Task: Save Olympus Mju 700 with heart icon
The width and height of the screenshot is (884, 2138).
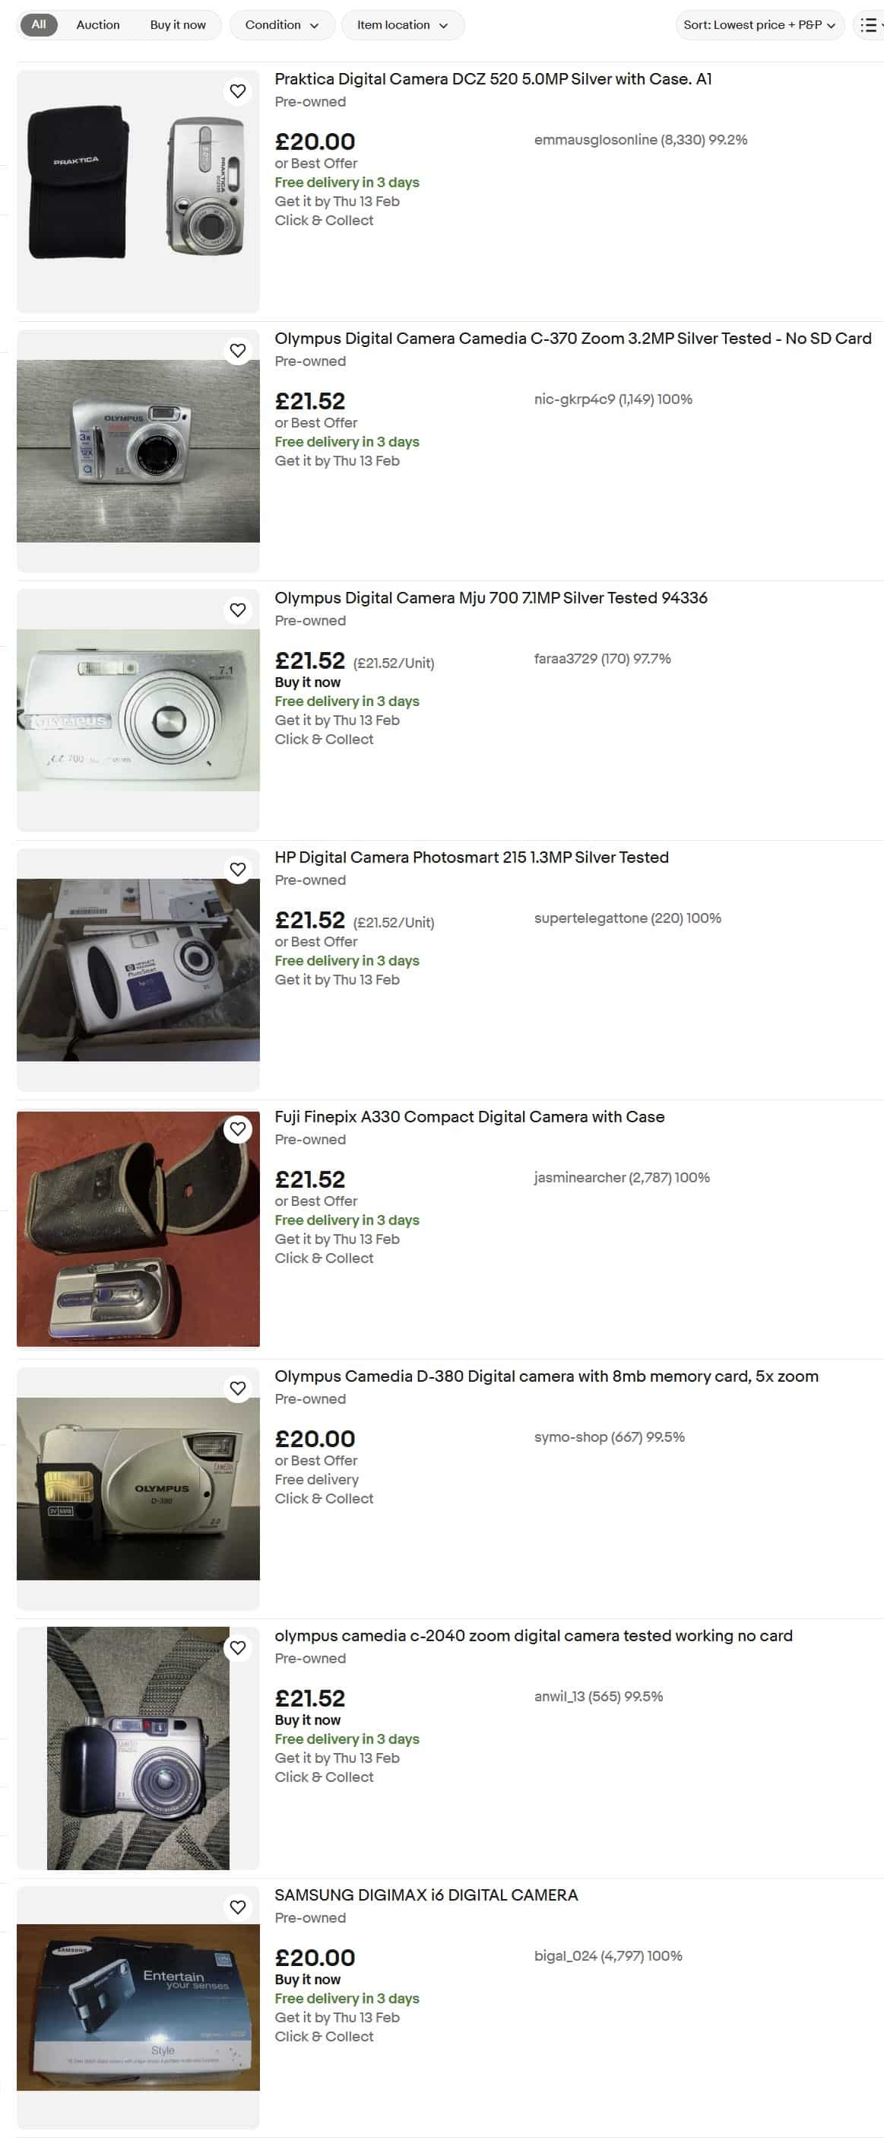Action: [238, 610]
